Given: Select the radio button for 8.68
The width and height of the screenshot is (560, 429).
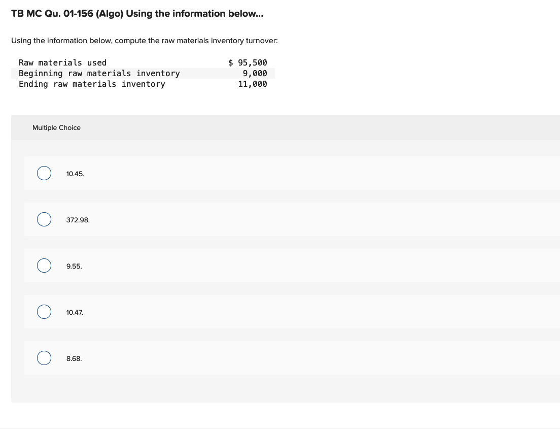Looking at the screenshot, I should (x=44, y=358).
